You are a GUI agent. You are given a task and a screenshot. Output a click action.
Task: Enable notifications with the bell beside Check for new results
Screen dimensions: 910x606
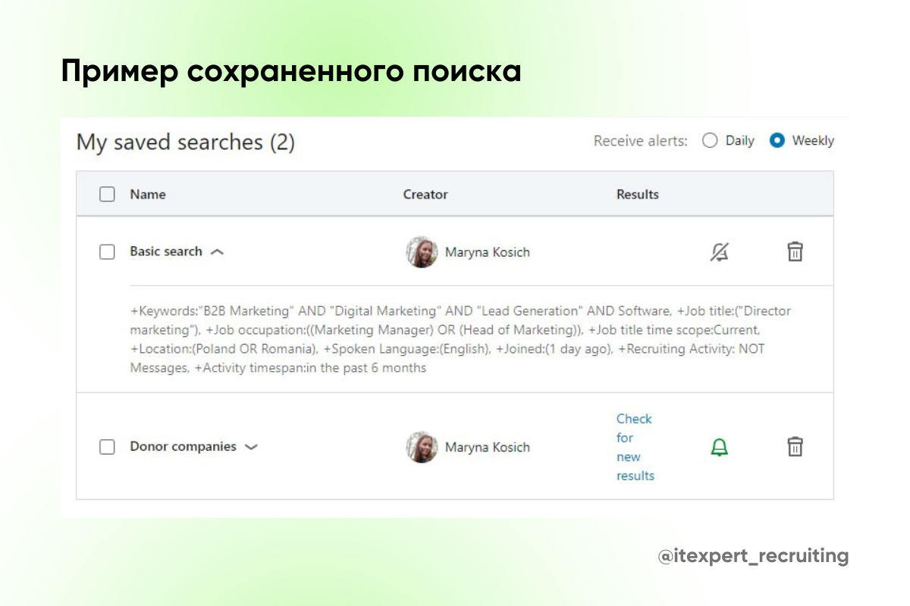(x=719, y=447)
